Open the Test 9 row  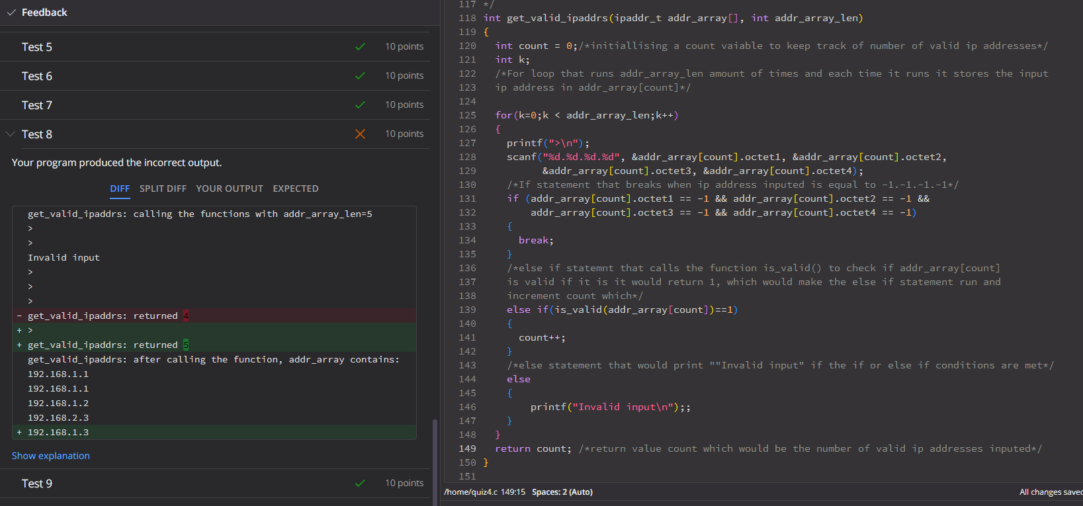point(215,484)
